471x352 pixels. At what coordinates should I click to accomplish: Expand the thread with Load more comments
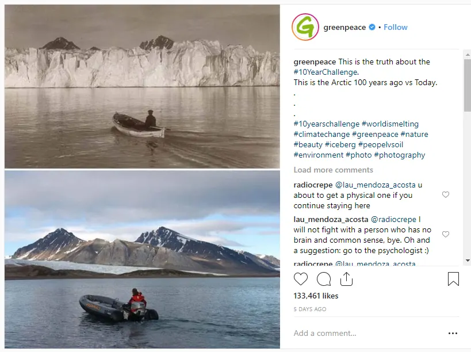click(333, 170)
